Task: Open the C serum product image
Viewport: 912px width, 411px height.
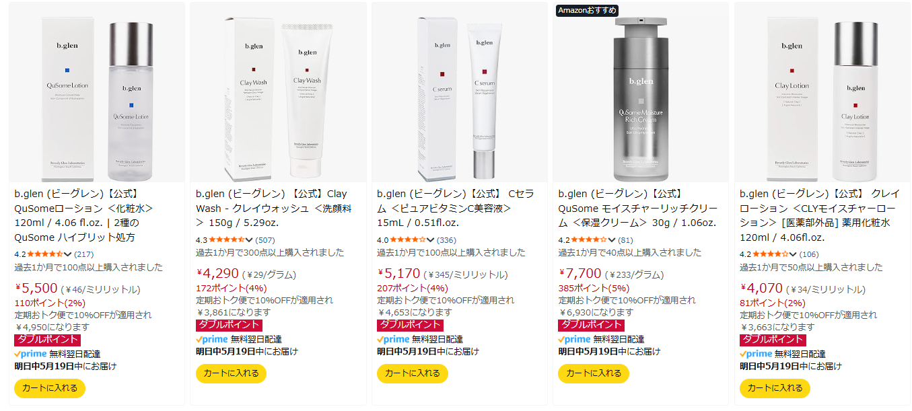Action: 459,92
